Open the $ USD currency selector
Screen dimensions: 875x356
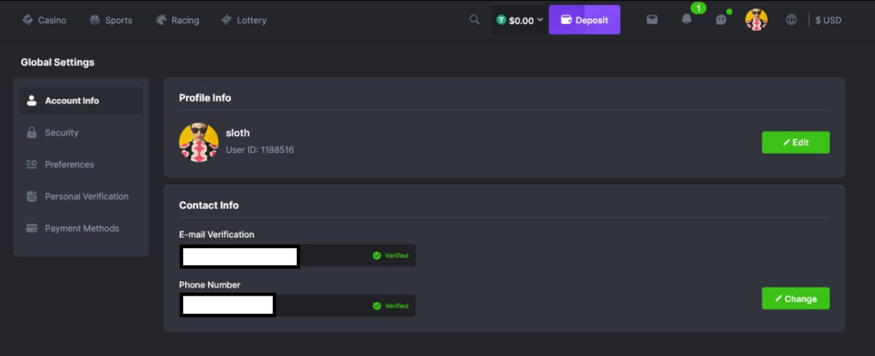828,20
